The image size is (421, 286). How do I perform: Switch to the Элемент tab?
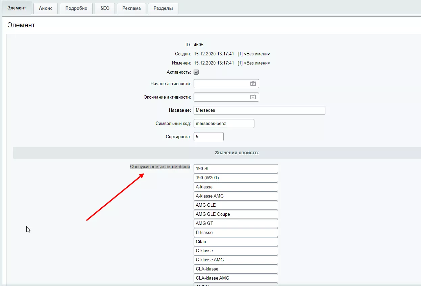(17, 8)
